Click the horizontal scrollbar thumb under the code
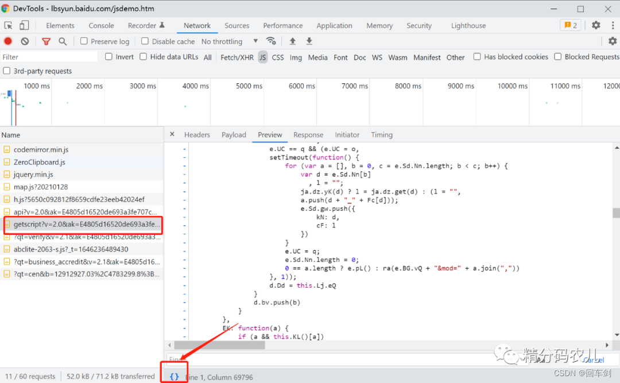 point(220,345)
